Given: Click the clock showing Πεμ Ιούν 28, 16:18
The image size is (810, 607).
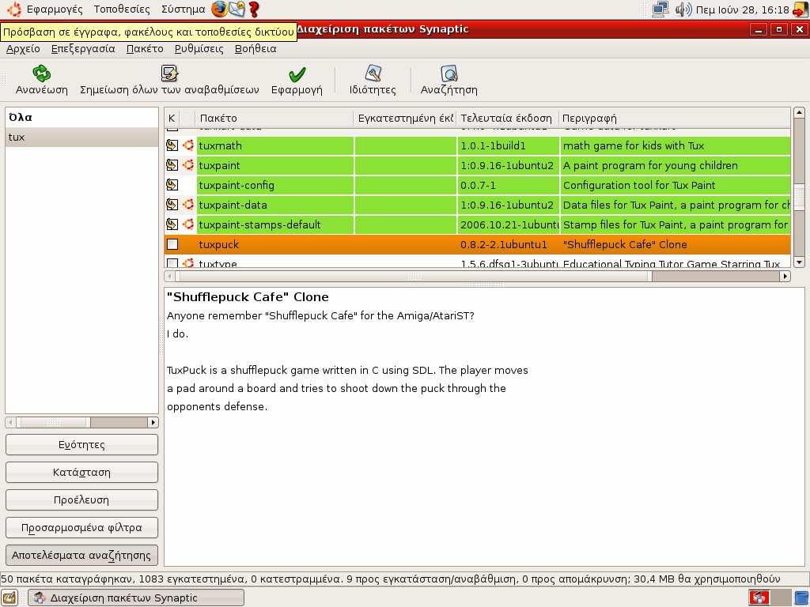Looking at the screenshot, I should (742, 9).
